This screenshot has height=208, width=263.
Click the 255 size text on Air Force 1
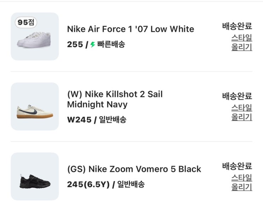point(75,44)
